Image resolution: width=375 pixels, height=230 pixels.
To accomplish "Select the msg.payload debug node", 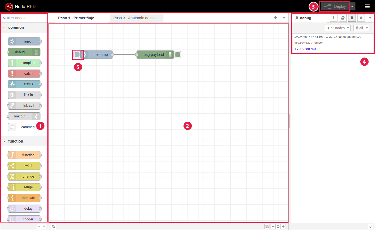I will click(155, 55).
